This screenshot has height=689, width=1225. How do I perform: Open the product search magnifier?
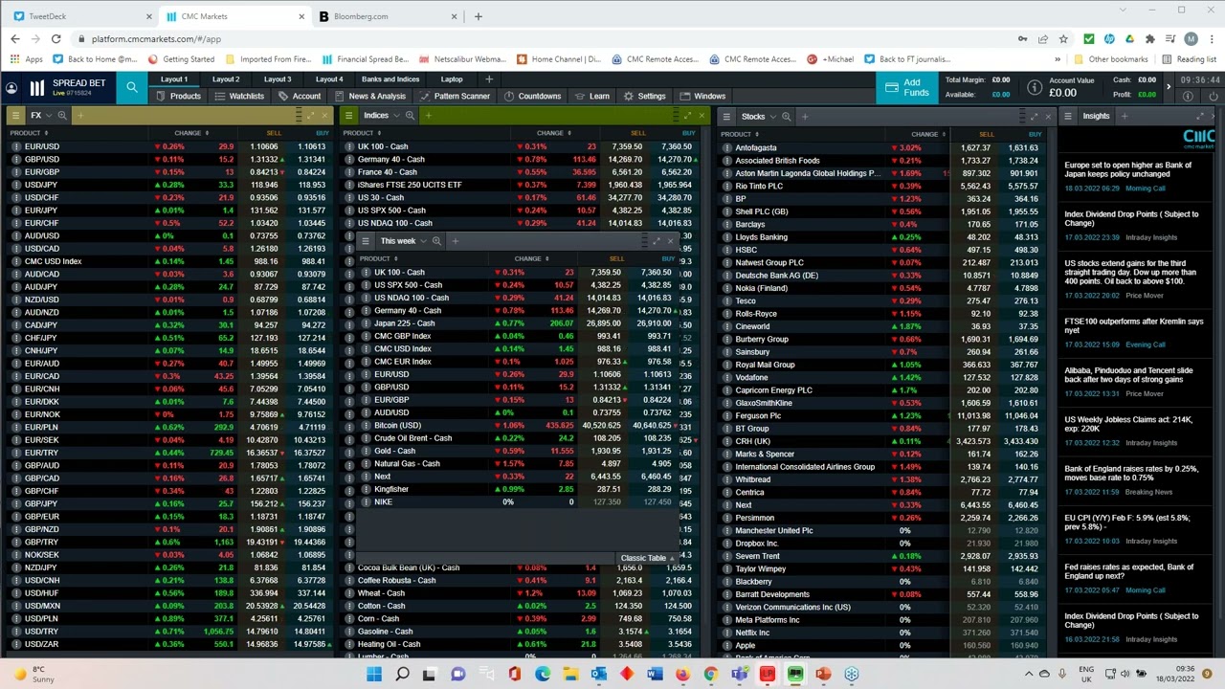[x=132, y=88]
